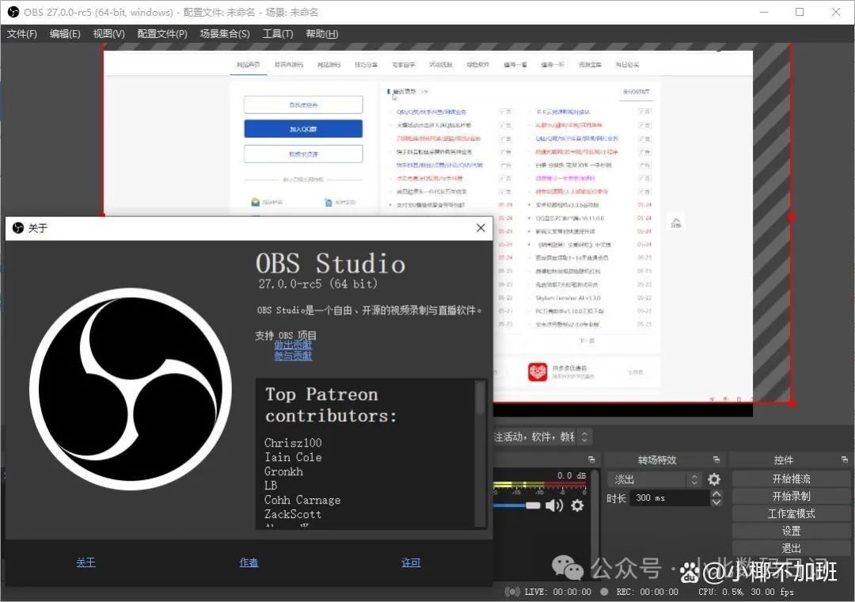This screenshot has width=855, height=602.
Task: Open the 配置文件(P) menu
Action: pyautogui.click(x=162, y=34)
